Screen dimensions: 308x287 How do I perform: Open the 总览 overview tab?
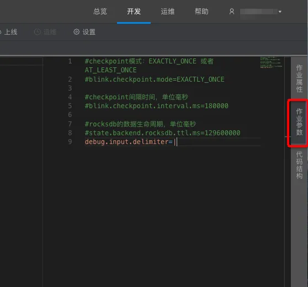point(100,12)
